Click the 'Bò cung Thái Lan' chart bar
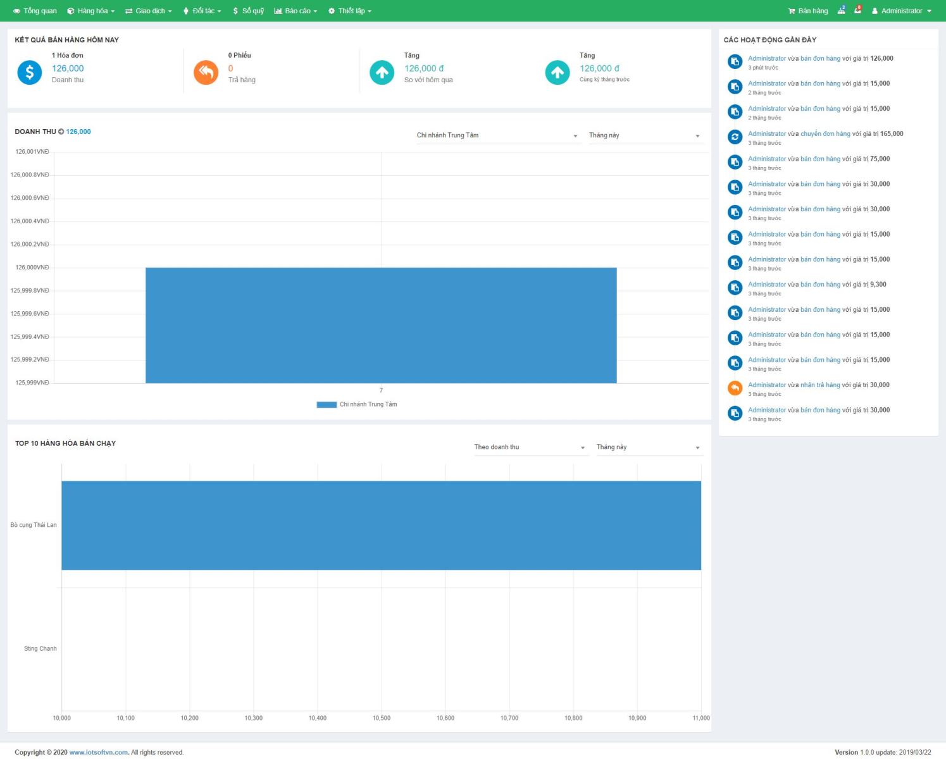Viewport: 946px width, 759px height. [381, 526]
